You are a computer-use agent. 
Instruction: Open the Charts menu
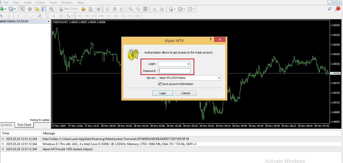tap(40, 3)
